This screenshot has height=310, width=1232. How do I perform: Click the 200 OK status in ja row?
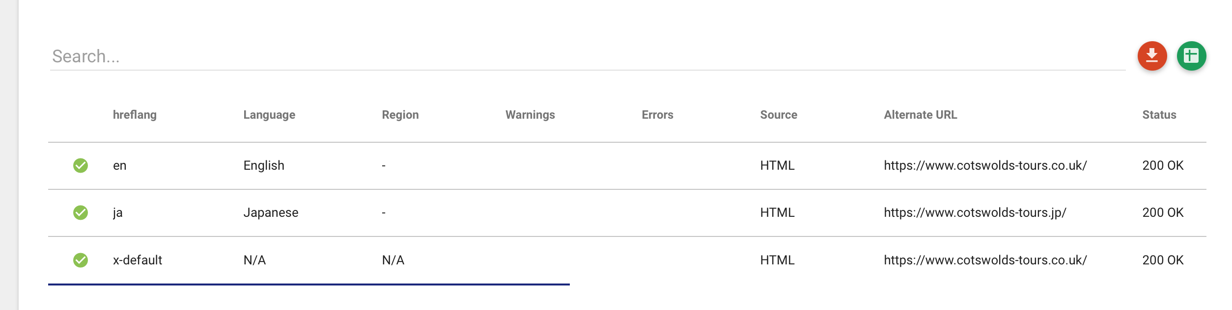point(1163,213)
